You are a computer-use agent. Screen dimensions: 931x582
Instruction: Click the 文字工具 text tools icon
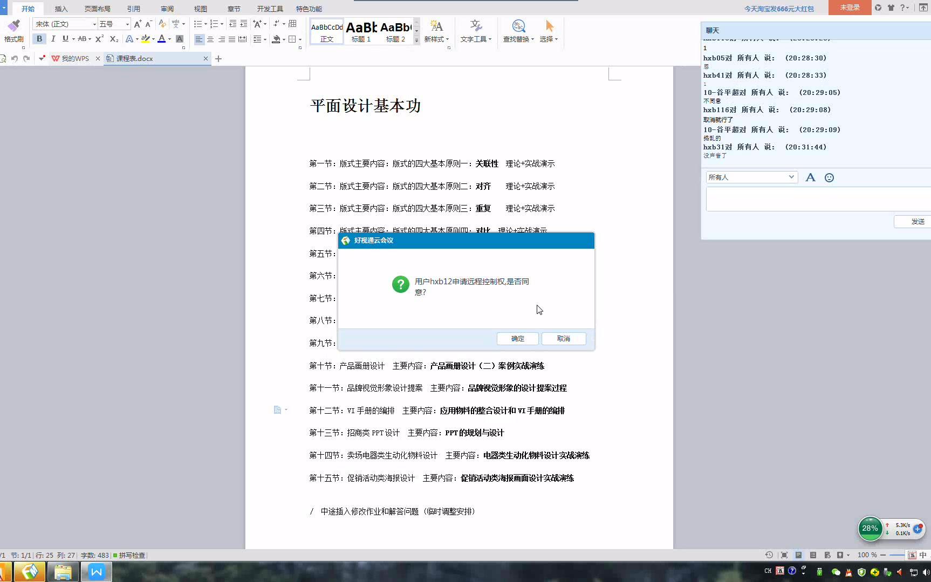[475, 30]
